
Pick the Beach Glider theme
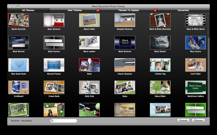pyautogui.click(x=90, y=20)
